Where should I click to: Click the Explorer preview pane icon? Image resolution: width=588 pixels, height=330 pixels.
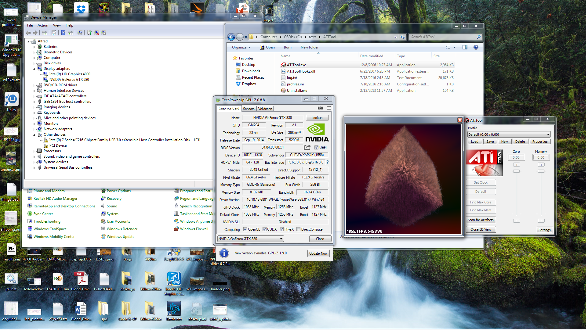466,47
